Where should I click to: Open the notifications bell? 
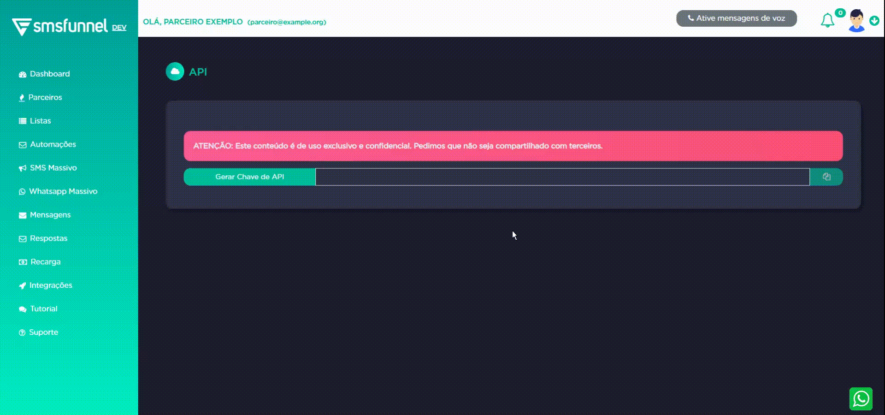[x=827, y=21]
